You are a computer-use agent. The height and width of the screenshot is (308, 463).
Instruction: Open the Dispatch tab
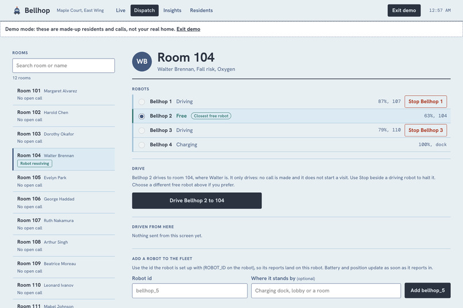pos(144,10)
